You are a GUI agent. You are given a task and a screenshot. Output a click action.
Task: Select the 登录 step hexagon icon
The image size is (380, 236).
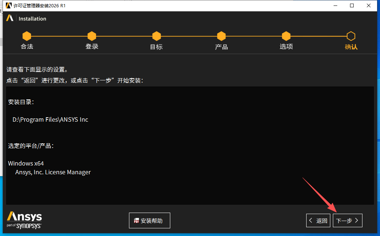pyautogui.click(x=92, y=36)
